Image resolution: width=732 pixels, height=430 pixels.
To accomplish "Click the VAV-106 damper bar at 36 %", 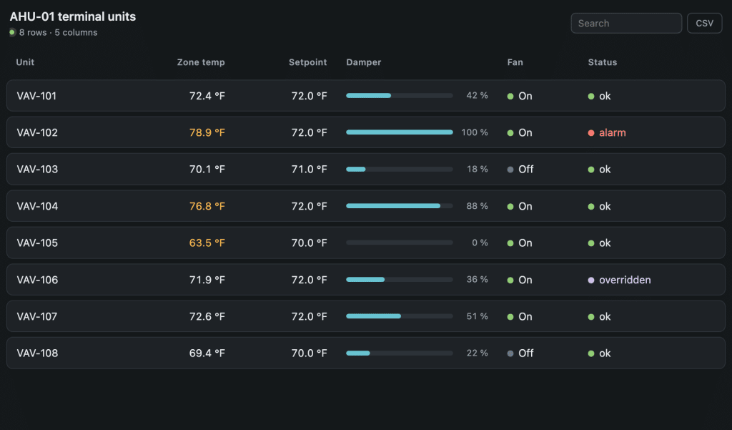I will pos(400,280).
